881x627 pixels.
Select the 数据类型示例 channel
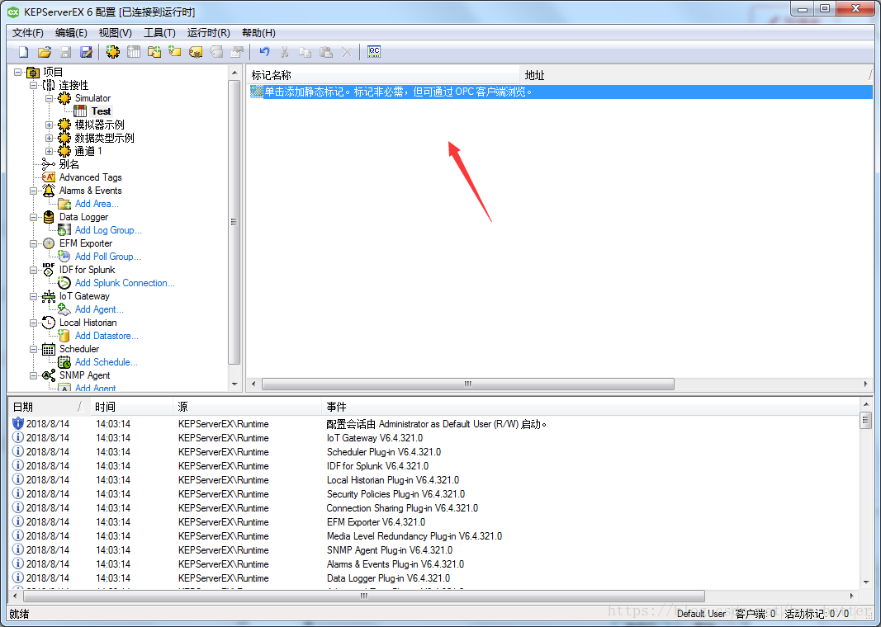[x=105, y=138]
